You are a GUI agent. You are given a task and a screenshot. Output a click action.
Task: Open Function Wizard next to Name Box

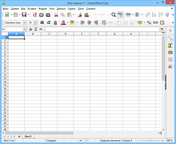pos(31,29)
